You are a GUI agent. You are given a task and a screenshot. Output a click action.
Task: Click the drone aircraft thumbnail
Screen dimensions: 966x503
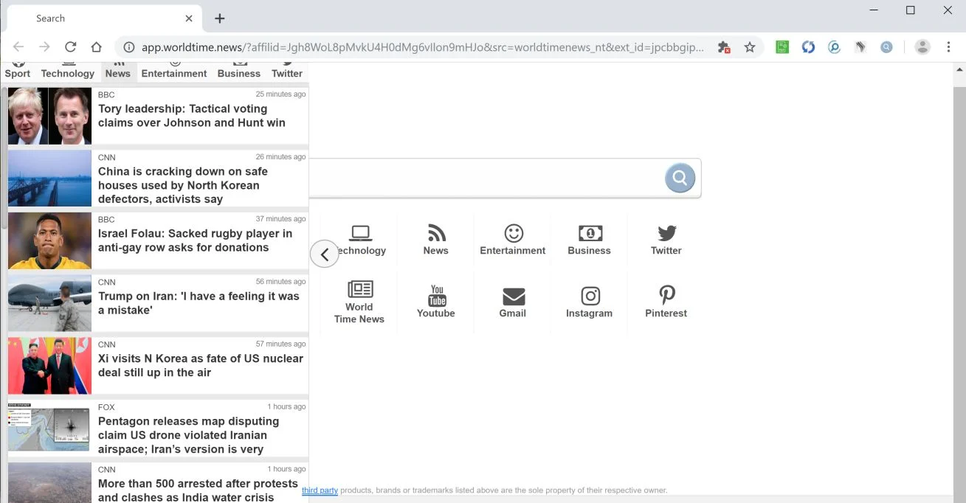[x=49, y=303]
